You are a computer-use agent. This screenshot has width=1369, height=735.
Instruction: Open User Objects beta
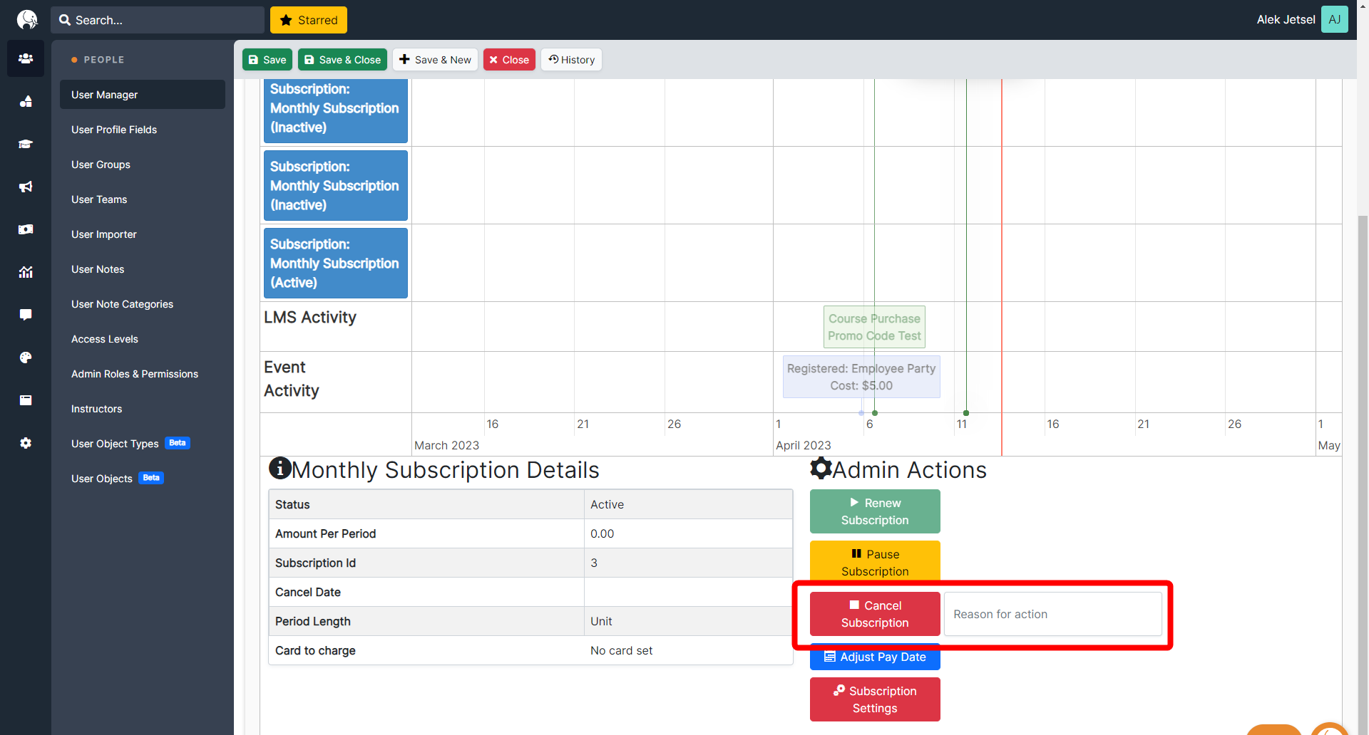coord(143,479)
